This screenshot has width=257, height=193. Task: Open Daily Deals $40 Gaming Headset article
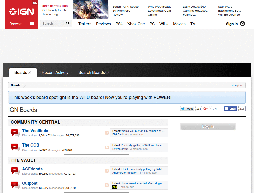click(x=195, y=11)
